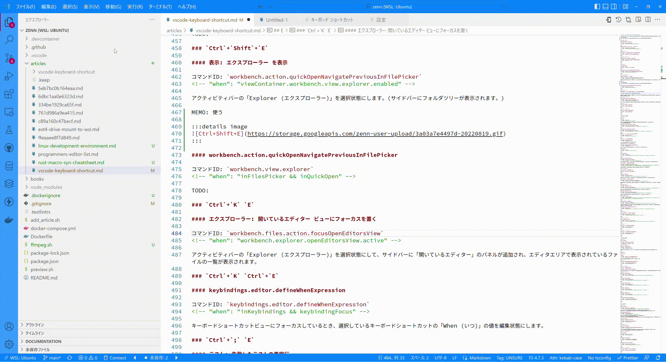Click the Connect status bar button
Screen dimensions: 666x362
click(x=115, y=358)
